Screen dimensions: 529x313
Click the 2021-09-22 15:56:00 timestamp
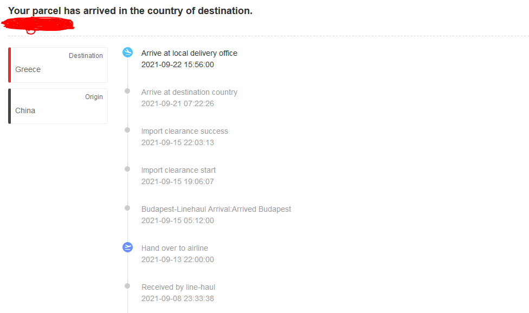pyautogui.click(x=177, y=64)
